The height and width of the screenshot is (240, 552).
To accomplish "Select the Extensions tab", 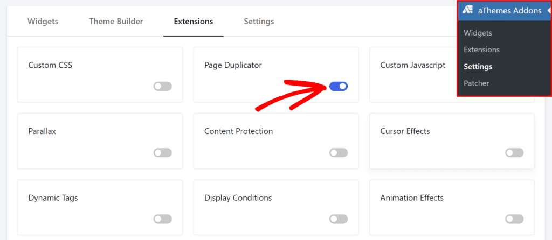I will tap(193, 22).
